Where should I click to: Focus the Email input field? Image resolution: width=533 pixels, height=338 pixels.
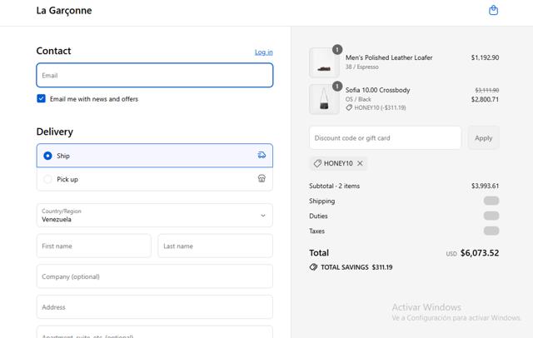[155, 75]
